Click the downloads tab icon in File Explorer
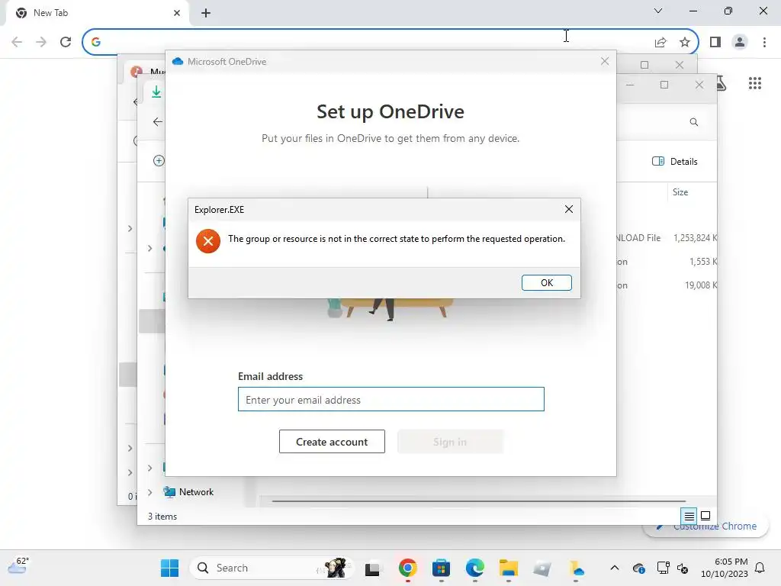The height and width of the screenshot is (586, 781). point(156,92)
